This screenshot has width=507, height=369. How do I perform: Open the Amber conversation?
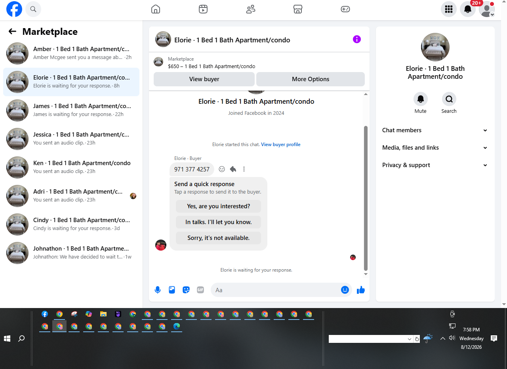pyautogui.click(x=71, y=53)
